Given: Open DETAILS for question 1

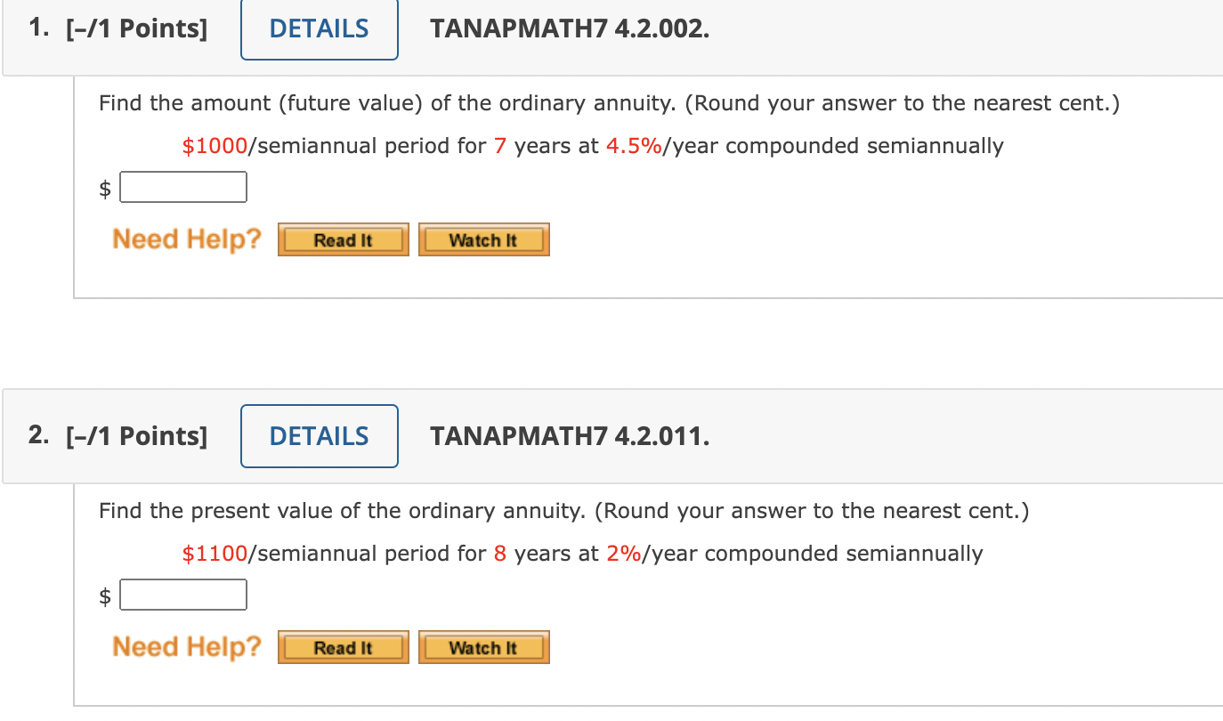Looking at the screenshot, I should [x=319, y=29].
